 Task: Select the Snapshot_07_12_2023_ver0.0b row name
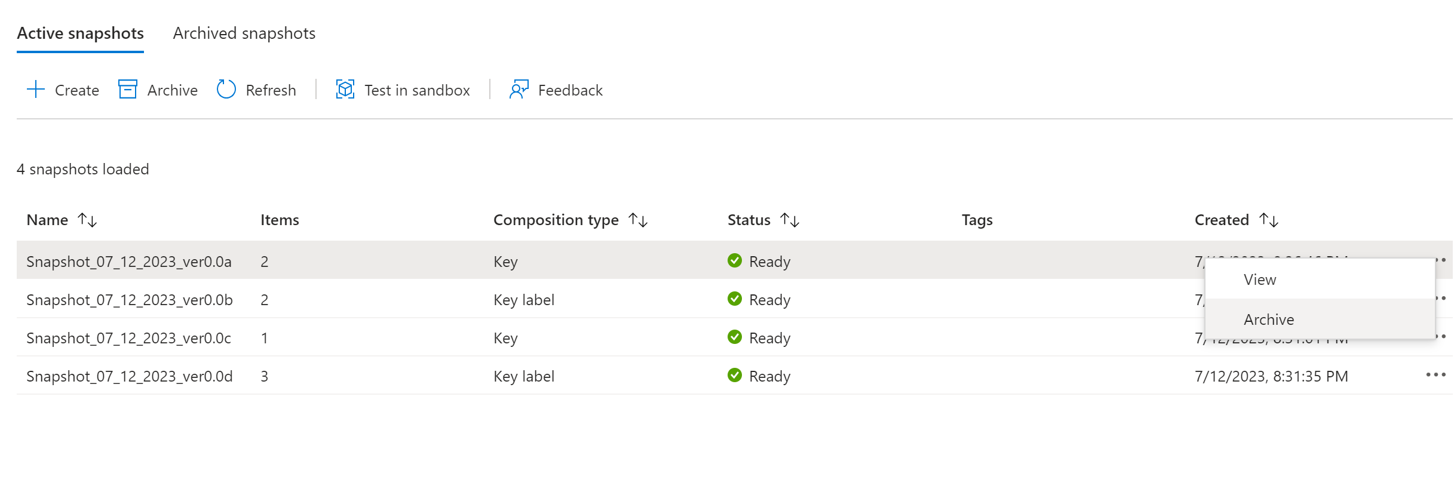(130, 300)
